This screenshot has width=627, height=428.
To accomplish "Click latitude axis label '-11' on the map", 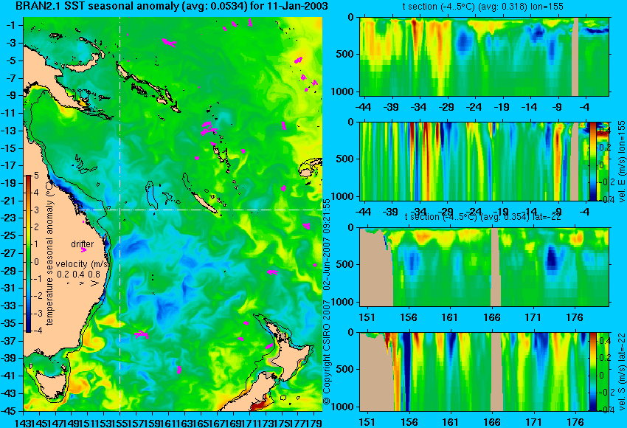I will 7,113.
